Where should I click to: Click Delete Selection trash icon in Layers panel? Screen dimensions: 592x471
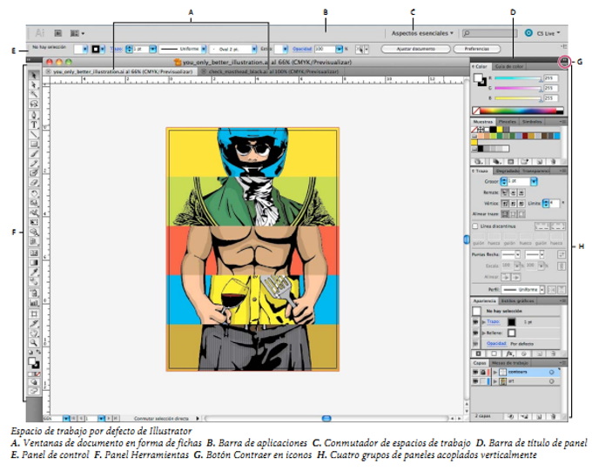[553, 416]
